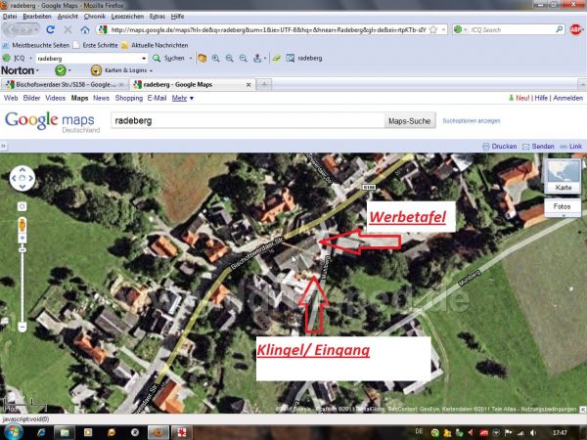Toggle the Fotos map layer
The image size is (587, 440).
[563, 207]
